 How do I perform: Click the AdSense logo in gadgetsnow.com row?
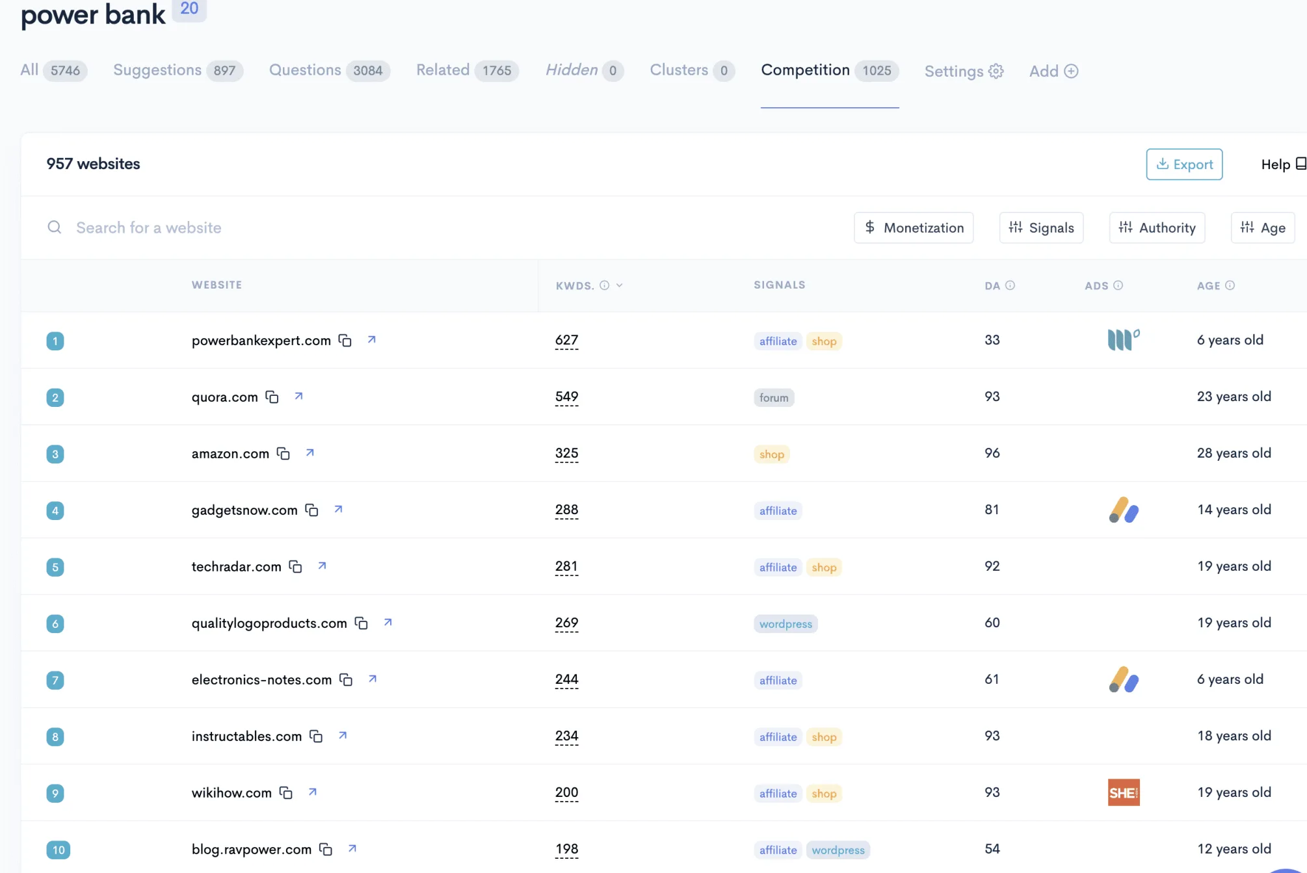[1124, 510]
